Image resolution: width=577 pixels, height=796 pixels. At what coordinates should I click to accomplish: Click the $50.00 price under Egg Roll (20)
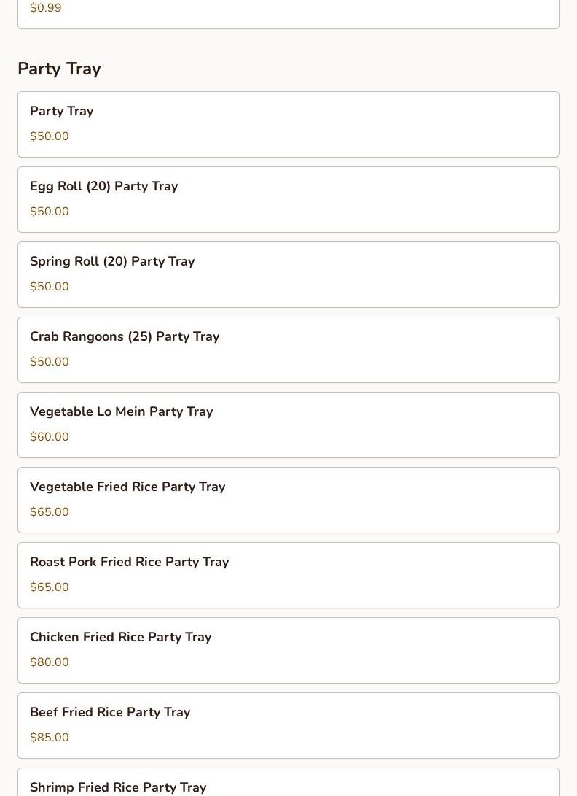(x=50, y=212)
